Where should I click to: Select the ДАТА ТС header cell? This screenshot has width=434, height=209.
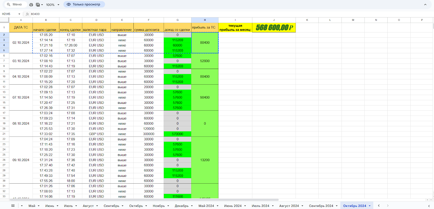[x=21, y=28]
